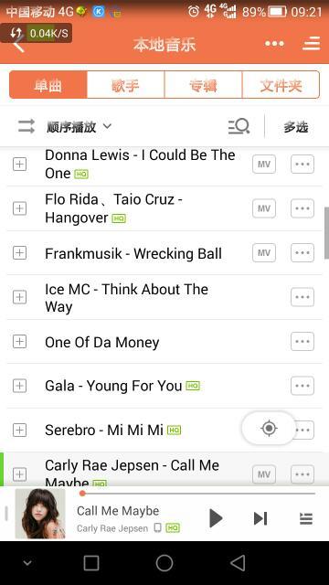329x585 pixels.
Task: Open MV for Donna Lewis song
Action: pos(264,165)
